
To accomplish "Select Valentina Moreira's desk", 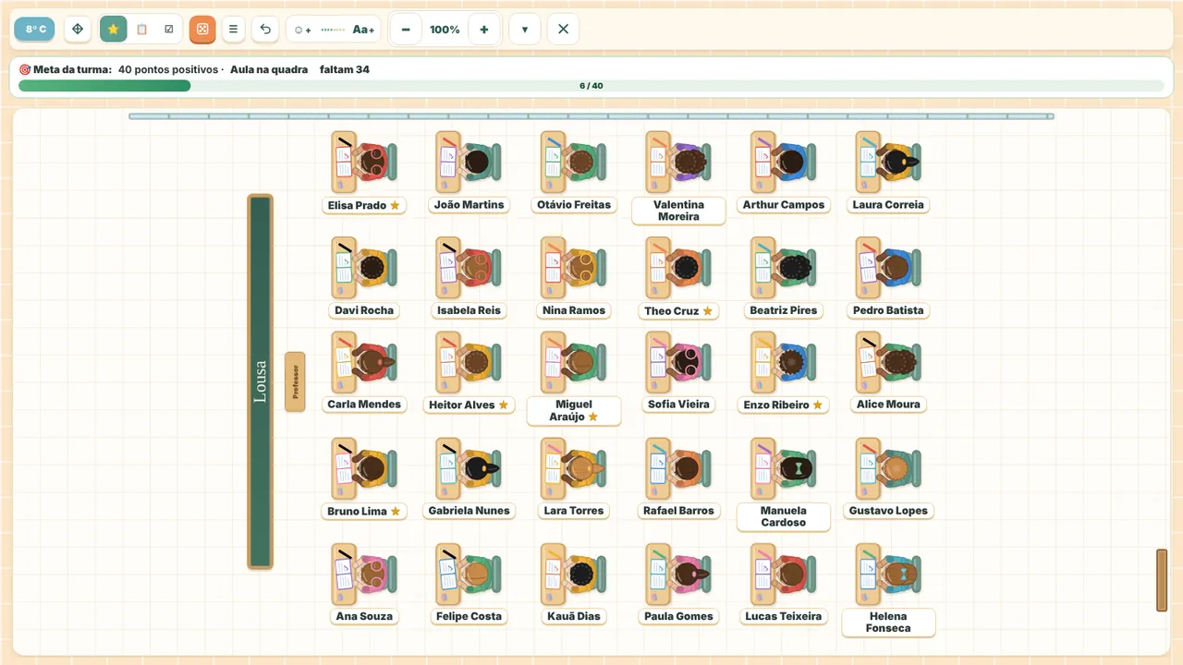I will (678, 163).
